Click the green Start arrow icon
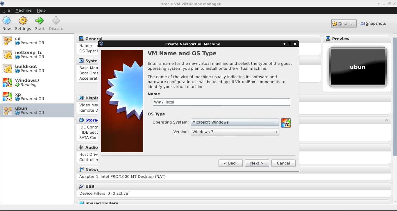This screenshot has width=397, height=211. point(40,21)
